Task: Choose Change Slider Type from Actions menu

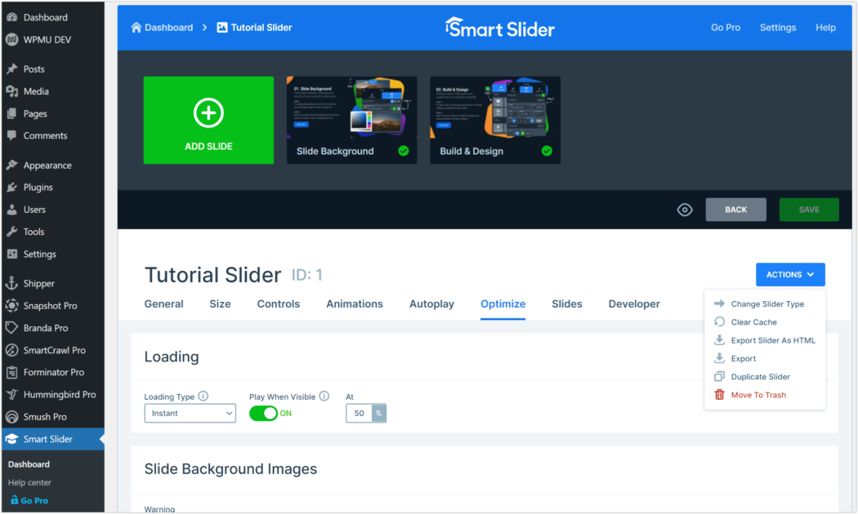Action: point(764,304)
